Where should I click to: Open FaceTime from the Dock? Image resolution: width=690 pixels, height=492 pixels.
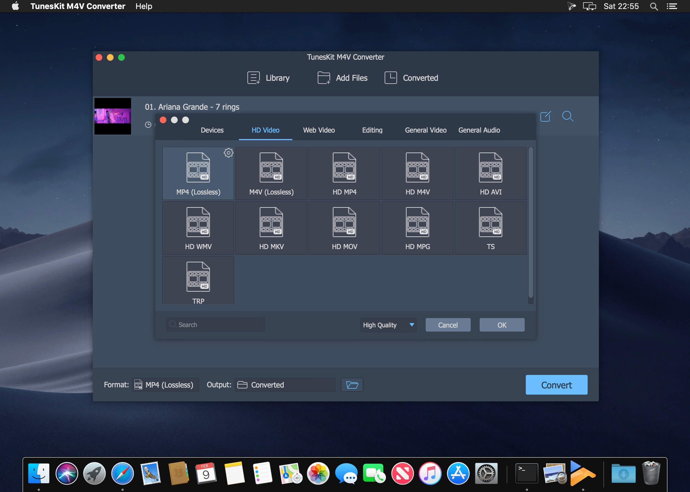(374, 473)
